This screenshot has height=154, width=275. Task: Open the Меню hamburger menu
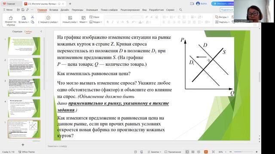(8, 10)
